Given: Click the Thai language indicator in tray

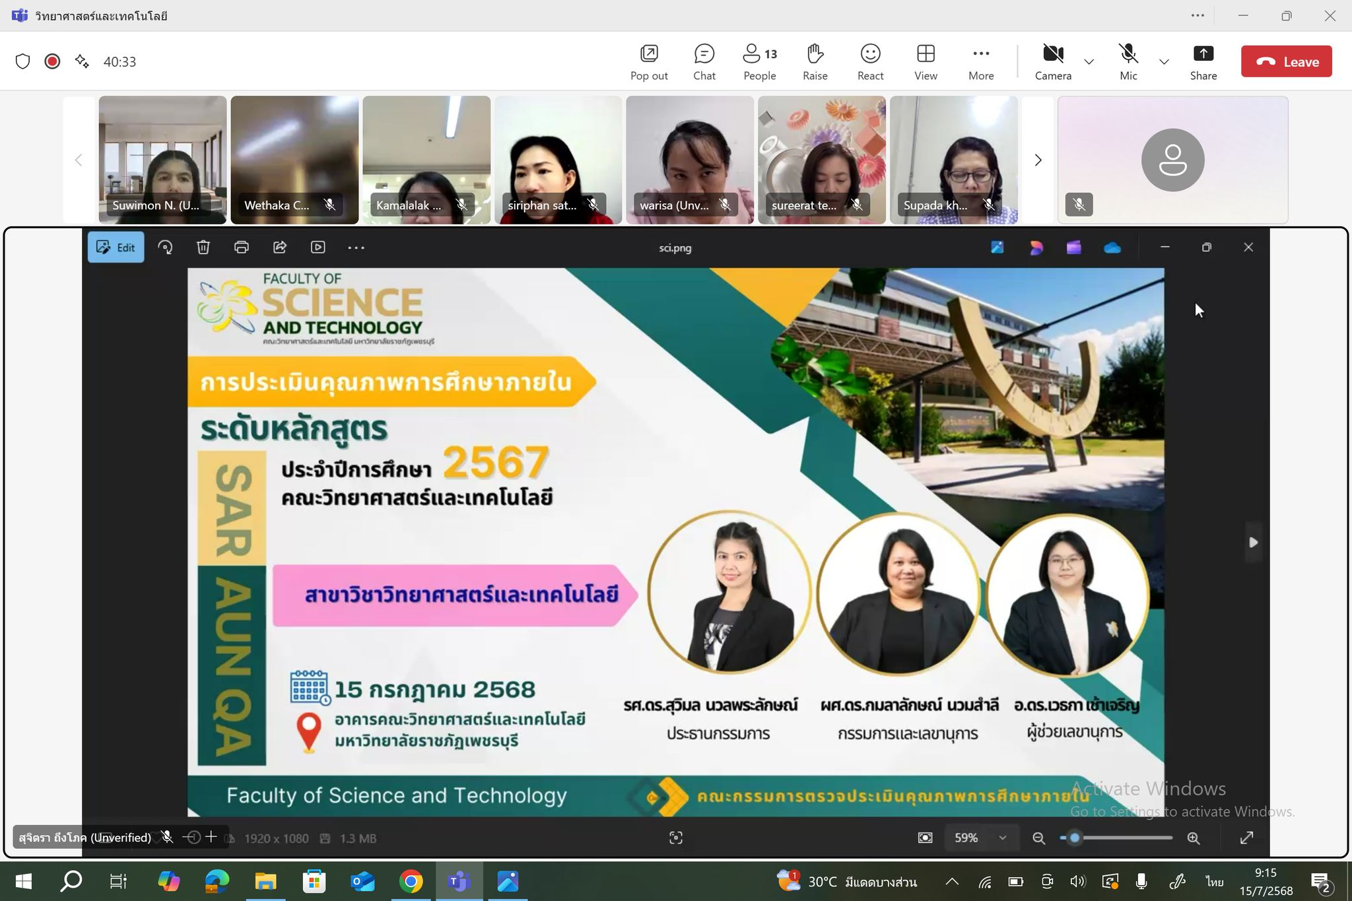Looking at the screenshot, I should click(x=1213, y=881).
